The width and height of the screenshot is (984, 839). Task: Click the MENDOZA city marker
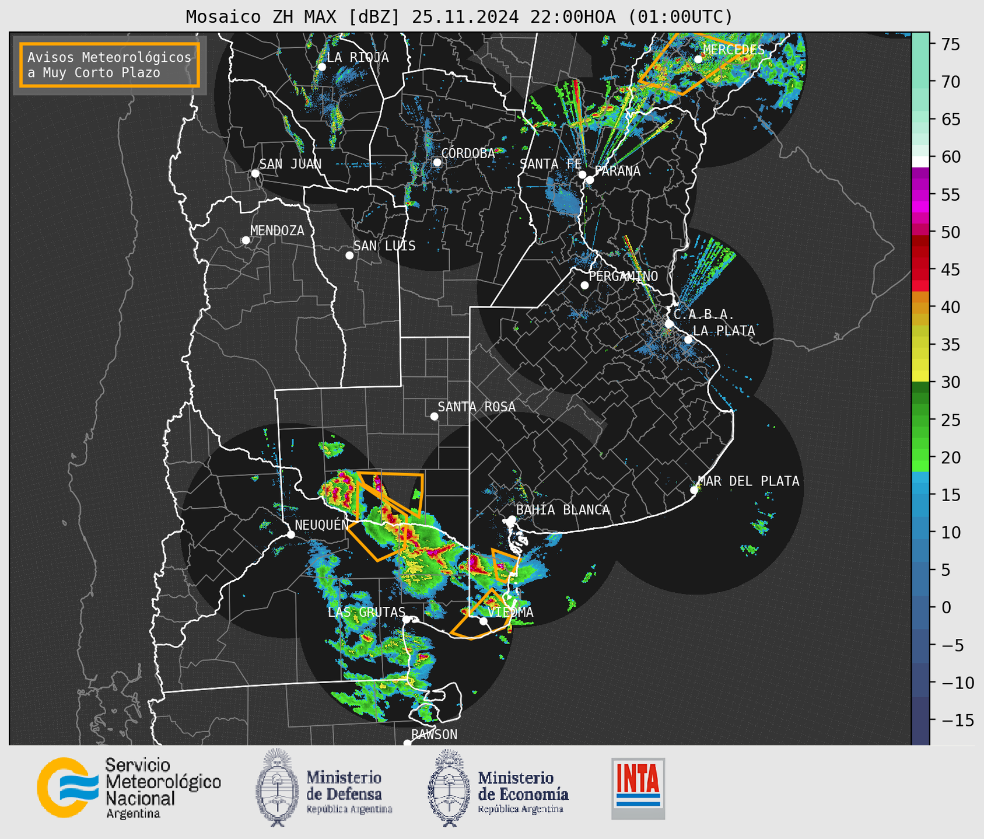tap(246, 240)
